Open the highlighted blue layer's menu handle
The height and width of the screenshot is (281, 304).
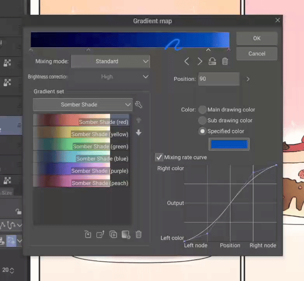click(x=19, y=125)
